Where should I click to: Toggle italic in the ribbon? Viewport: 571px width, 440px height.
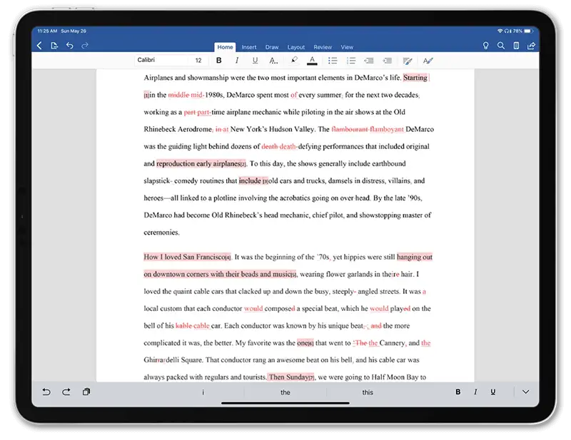[x=236, y=61]
